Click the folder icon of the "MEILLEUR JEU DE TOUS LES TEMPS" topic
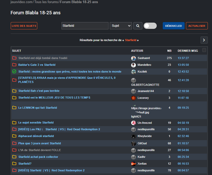The image size is (212, 175). click(x=14, y=98)
